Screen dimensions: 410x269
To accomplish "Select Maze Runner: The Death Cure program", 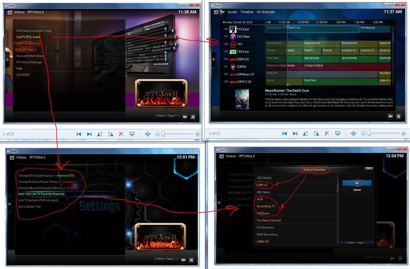I will [312, 29].
